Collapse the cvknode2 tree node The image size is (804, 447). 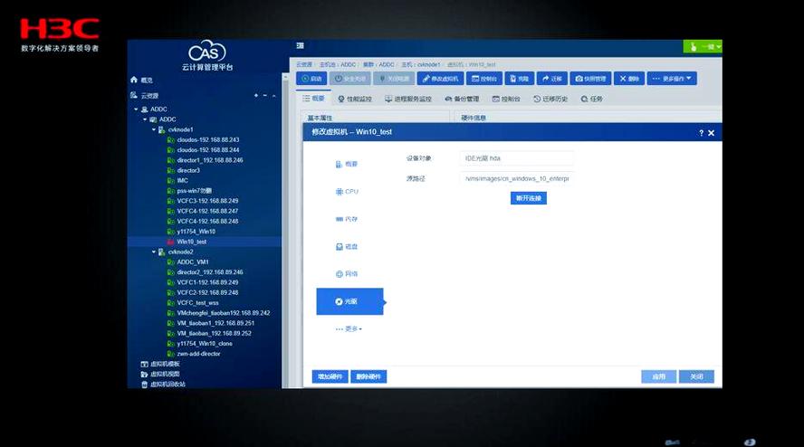coord(153,252)
